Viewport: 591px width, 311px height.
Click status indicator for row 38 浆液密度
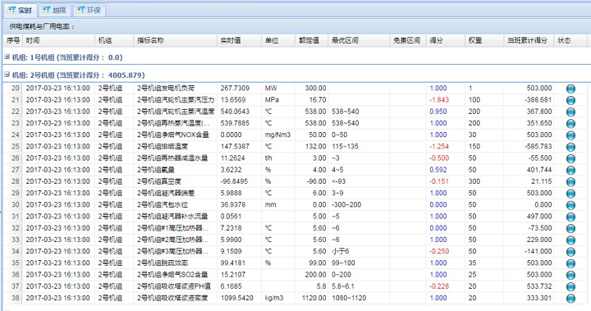[570, 299]
